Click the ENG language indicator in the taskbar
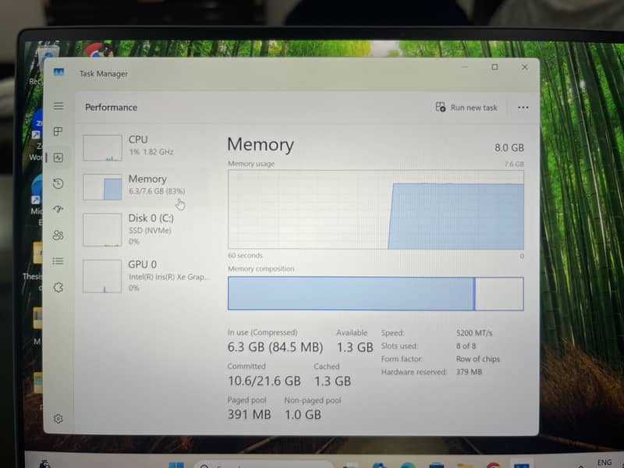Image resolution: width=624 pixels, height=468 pixels. 604,462
